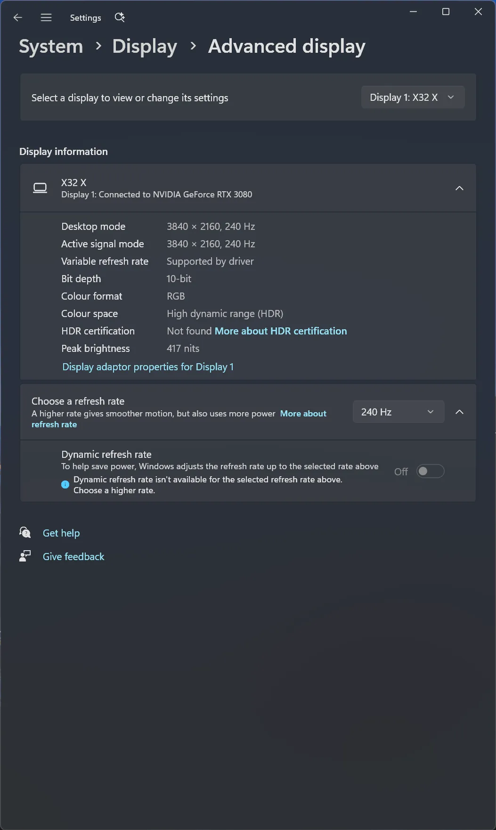Click the monitor icon beside X32 X

(x=40, y=188)
